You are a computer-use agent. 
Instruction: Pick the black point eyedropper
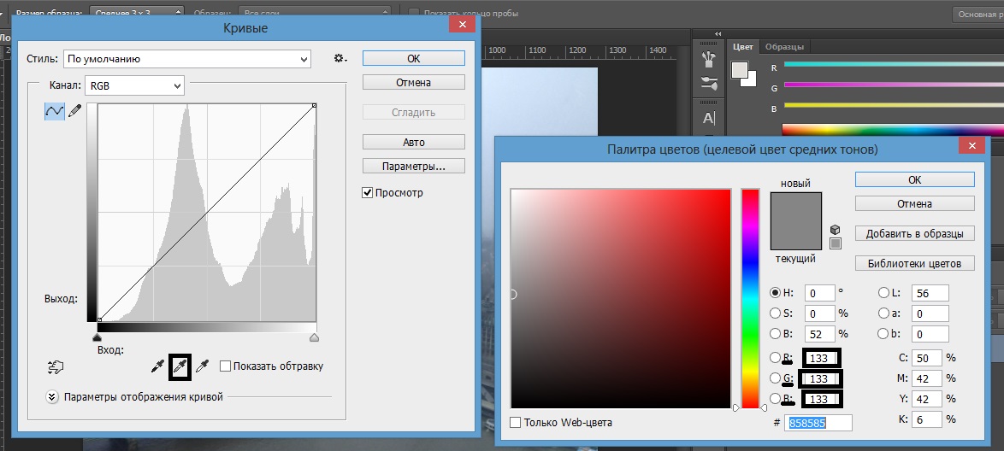[x=157, y=366]
